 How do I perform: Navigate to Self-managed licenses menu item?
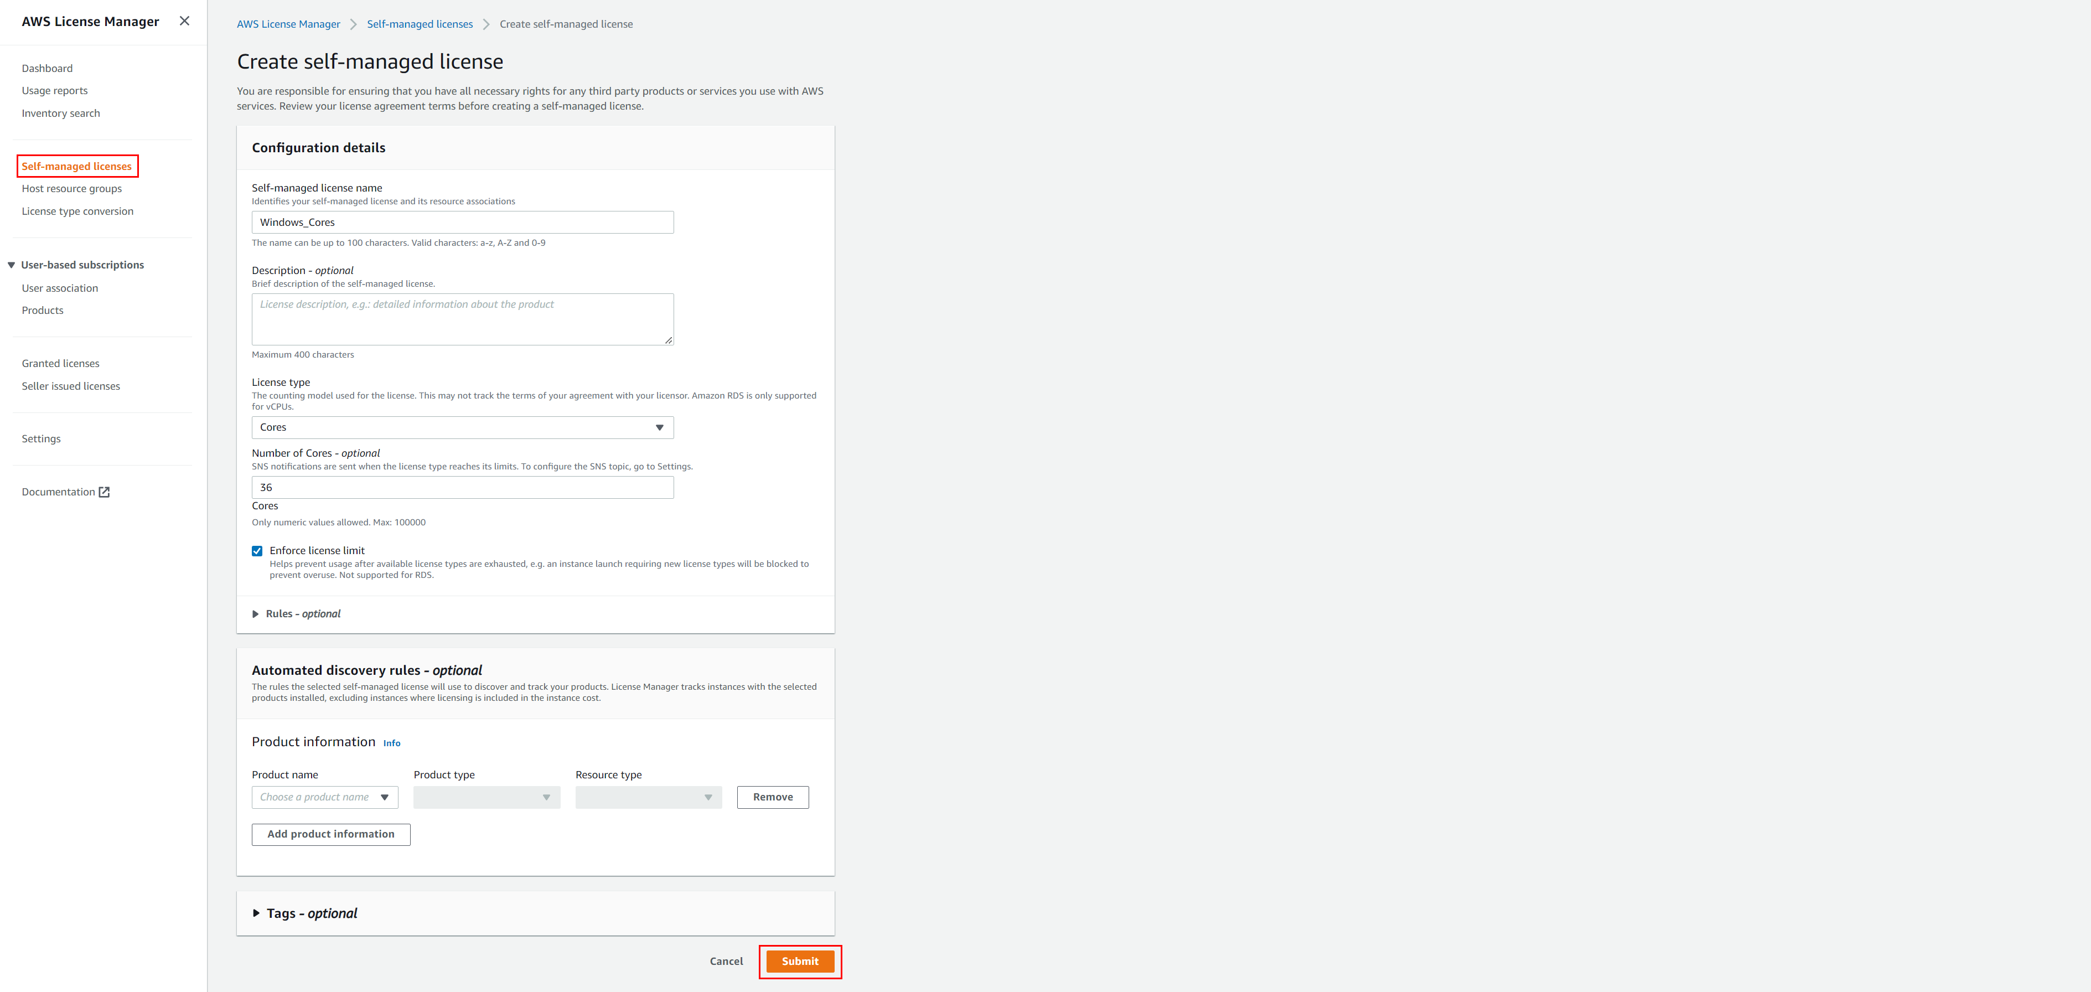tap(75, 166)
